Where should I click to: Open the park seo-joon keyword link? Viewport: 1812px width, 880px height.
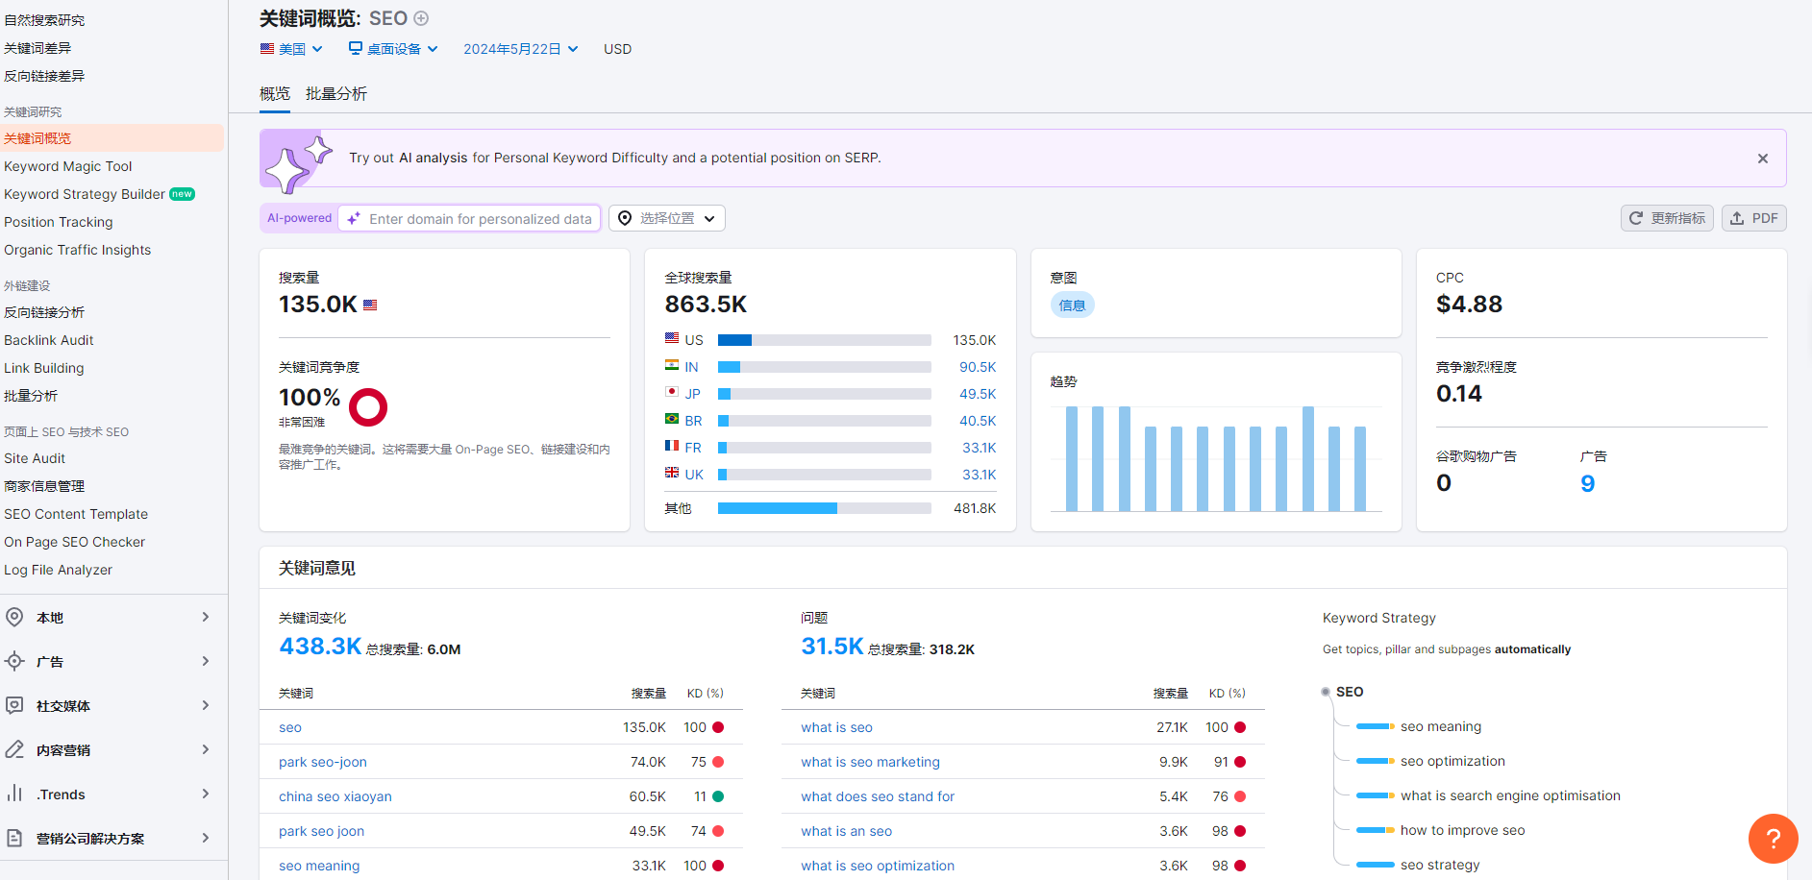pos(323,762)
